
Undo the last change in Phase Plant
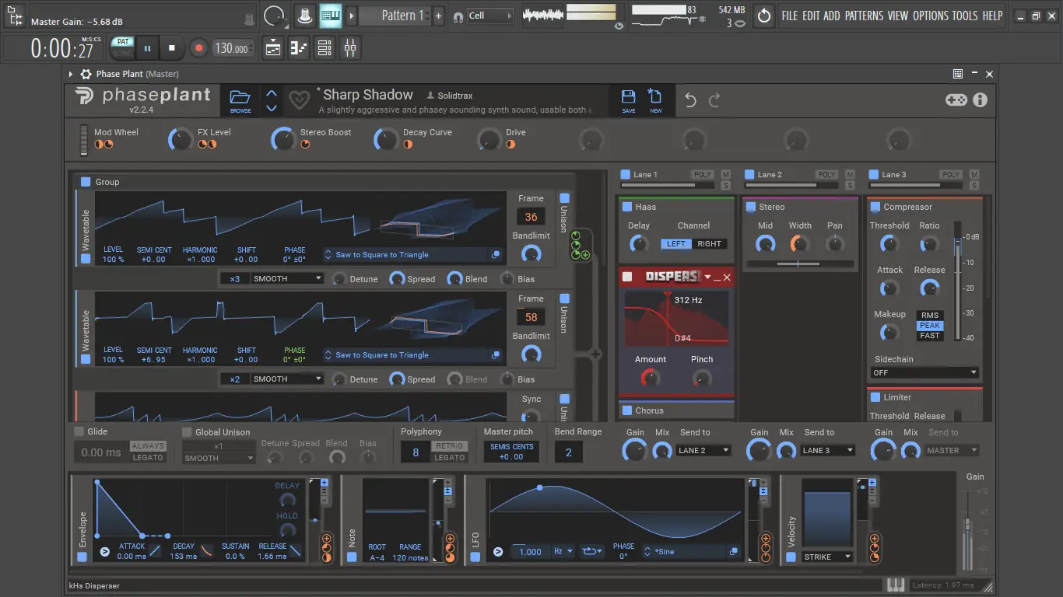[x=690, y=100]
